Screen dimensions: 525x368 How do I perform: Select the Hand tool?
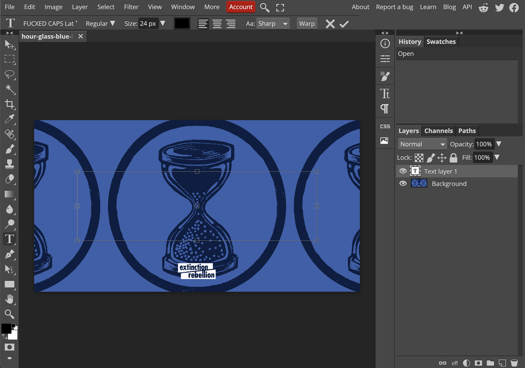coord(9,299)
